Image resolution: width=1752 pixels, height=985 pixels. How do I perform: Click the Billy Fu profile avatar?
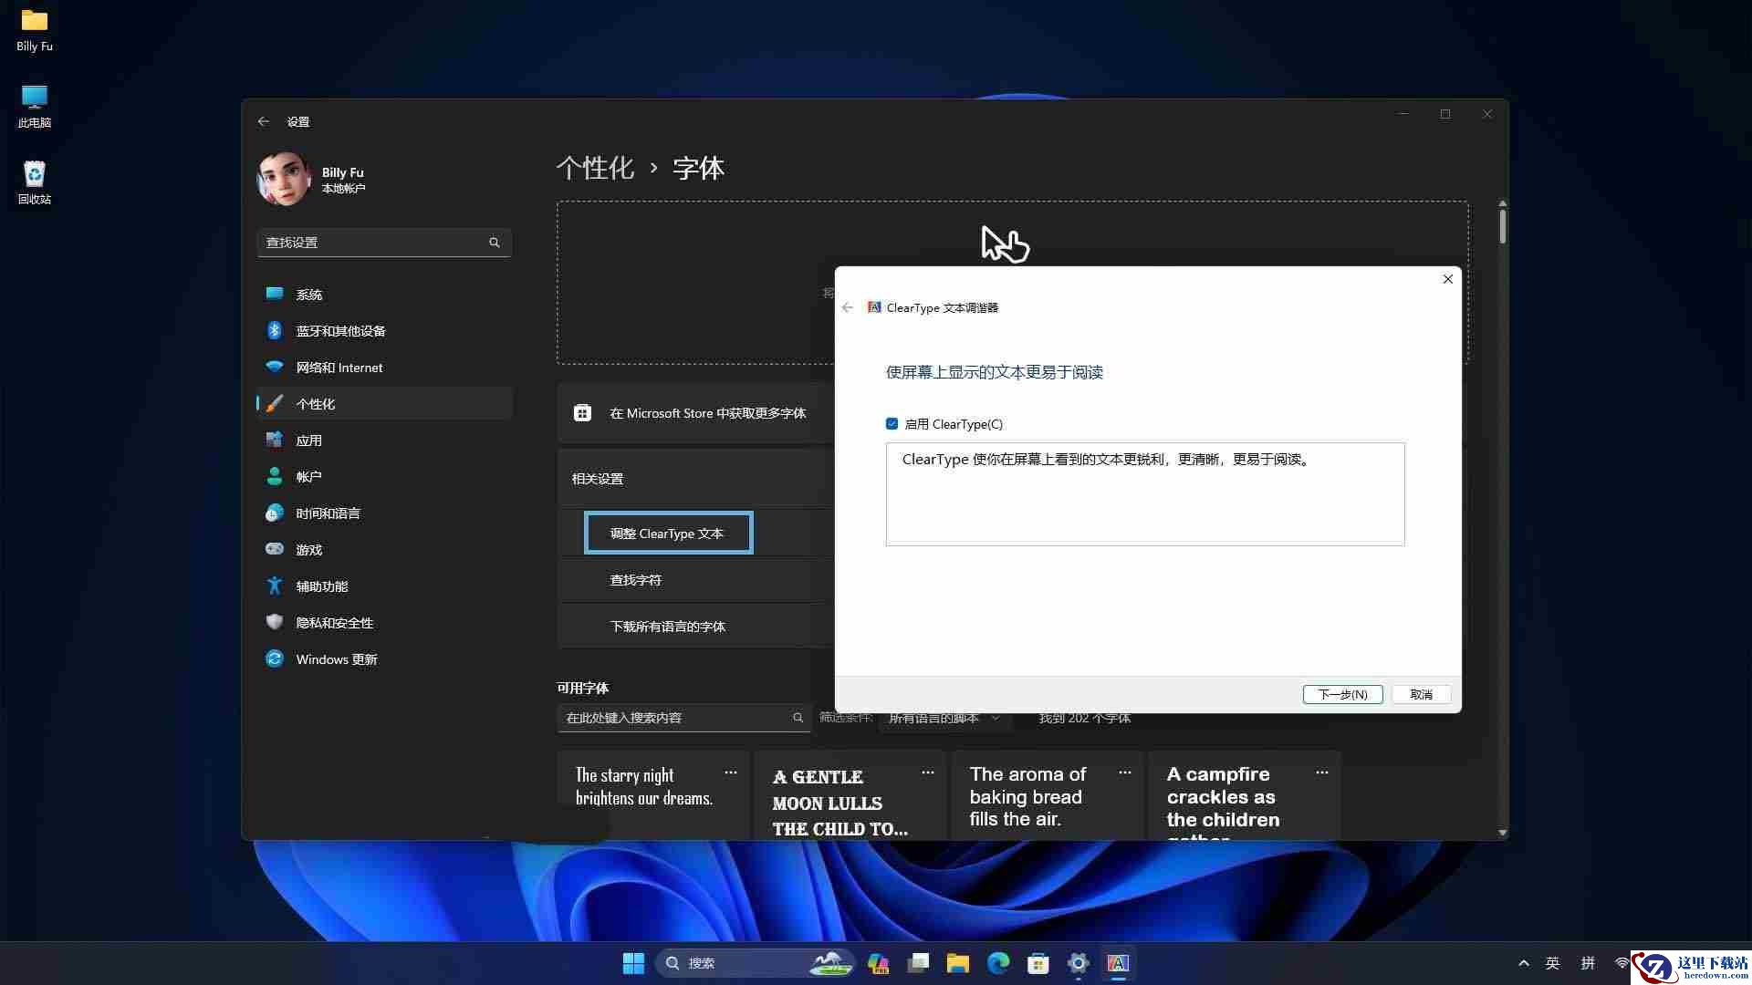[284, 179]
